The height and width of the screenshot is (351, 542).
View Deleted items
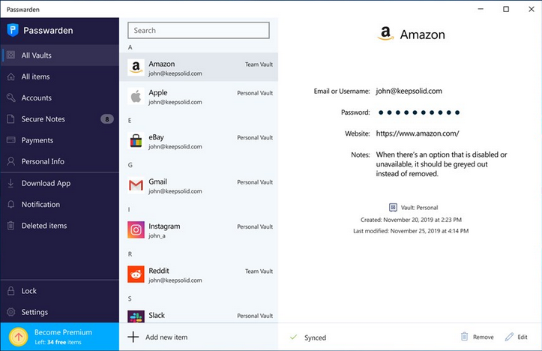pyautogui.click(x=60, y=226)
